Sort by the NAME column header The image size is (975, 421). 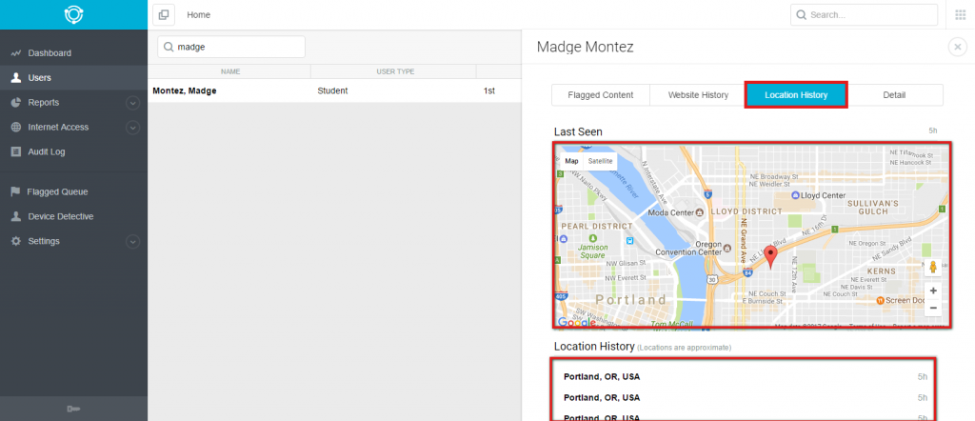[230, 71]
